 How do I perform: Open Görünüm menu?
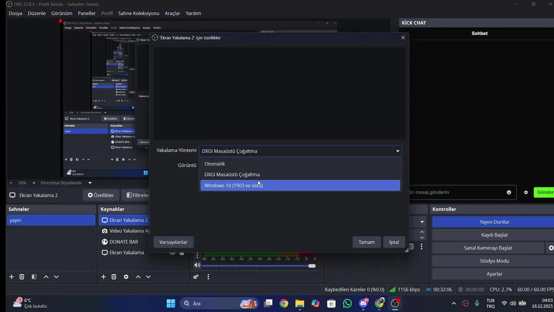point(62,13)
